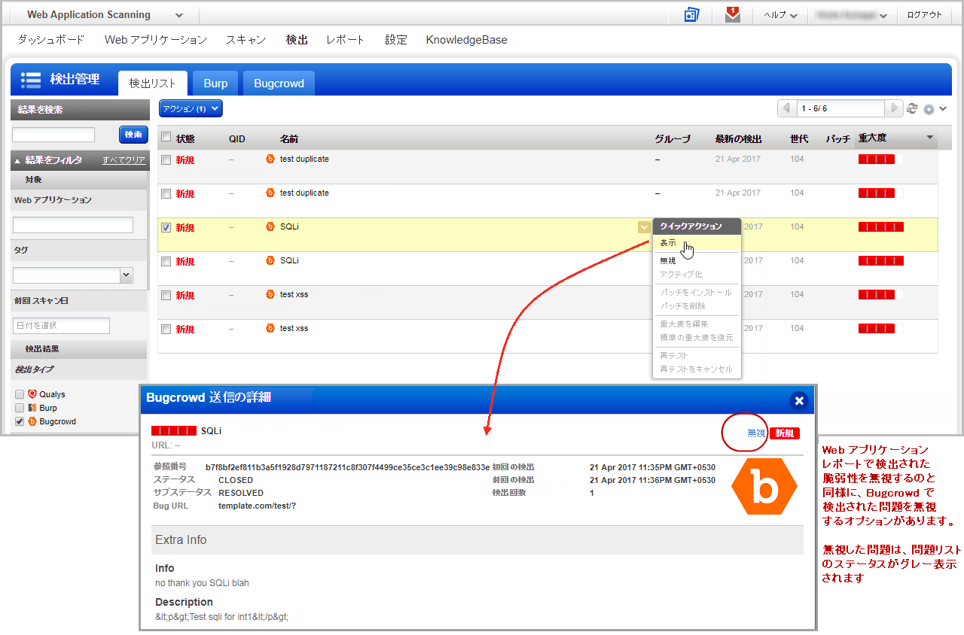This screenshot has height=635, width=964.
Task: Click the Qualys icon in the 検出タイプ filter
Action: click(32, 393)
